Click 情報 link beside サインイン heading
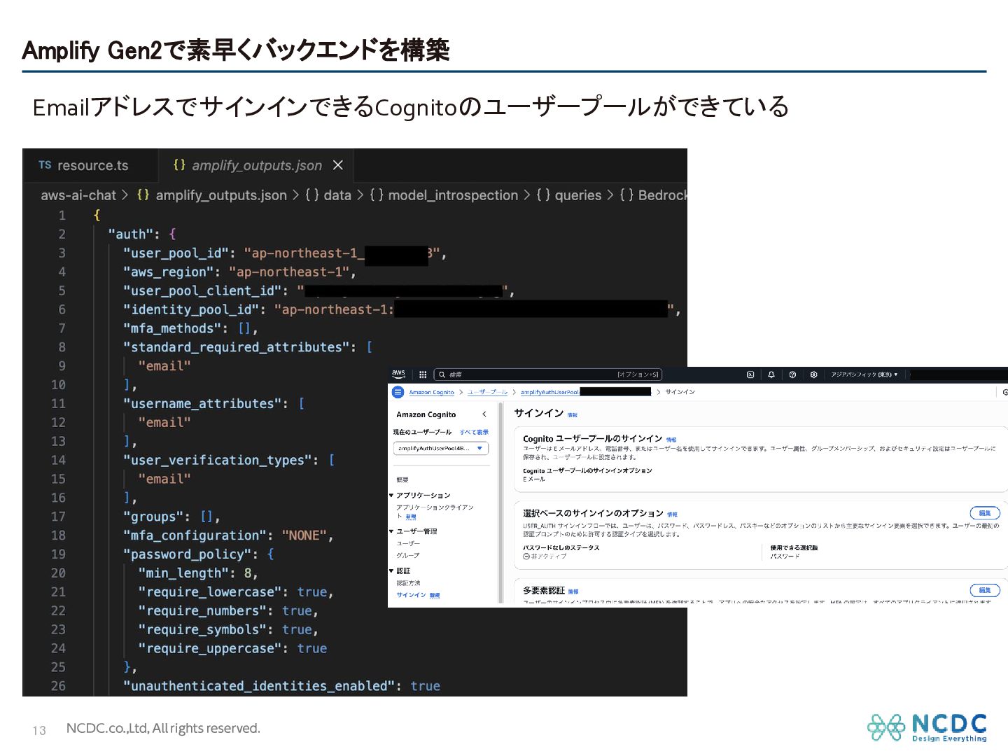Image resolution: width=1008 pixels, height=756 pixels. click(573, 415)
